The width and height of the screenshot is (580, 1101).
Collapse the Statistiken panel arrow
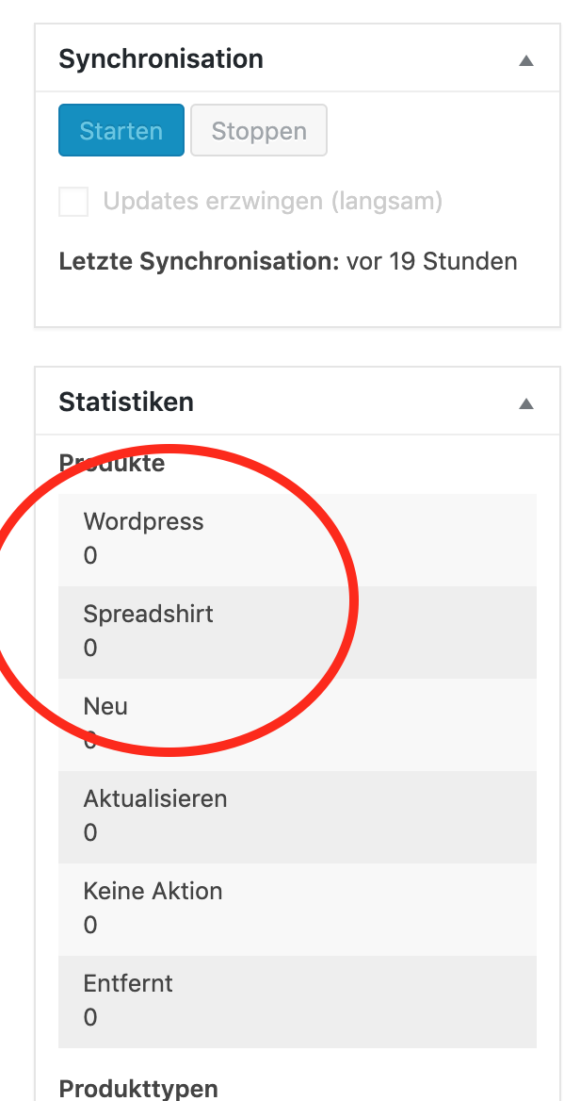(x=526, y=403)
